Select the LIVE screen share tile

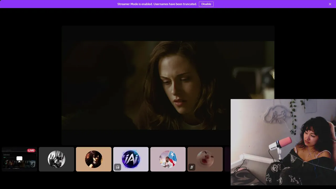(19, 159)
